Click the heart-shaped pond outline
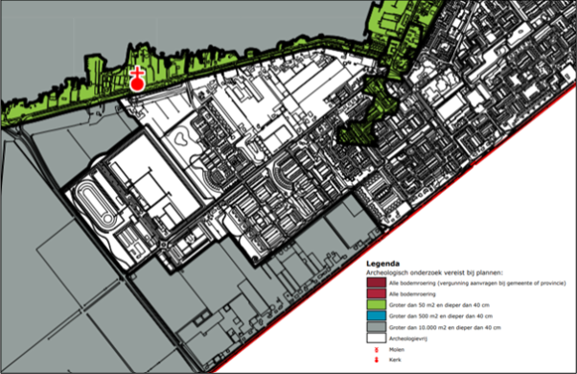577x374 pixels. pos(179,139)
